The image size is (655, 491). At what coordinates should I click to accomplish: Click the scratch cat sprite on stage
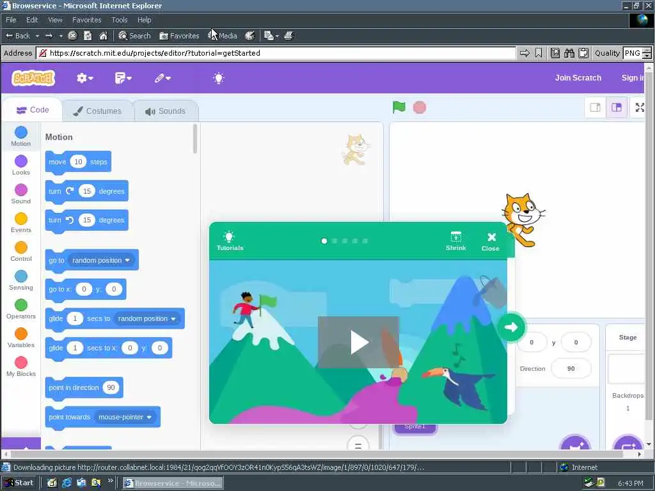[x=523, y=220]
